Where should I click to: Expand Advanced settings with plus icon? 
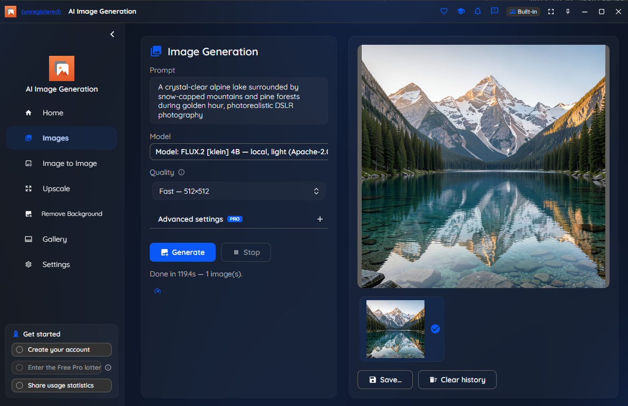point(320,219)
